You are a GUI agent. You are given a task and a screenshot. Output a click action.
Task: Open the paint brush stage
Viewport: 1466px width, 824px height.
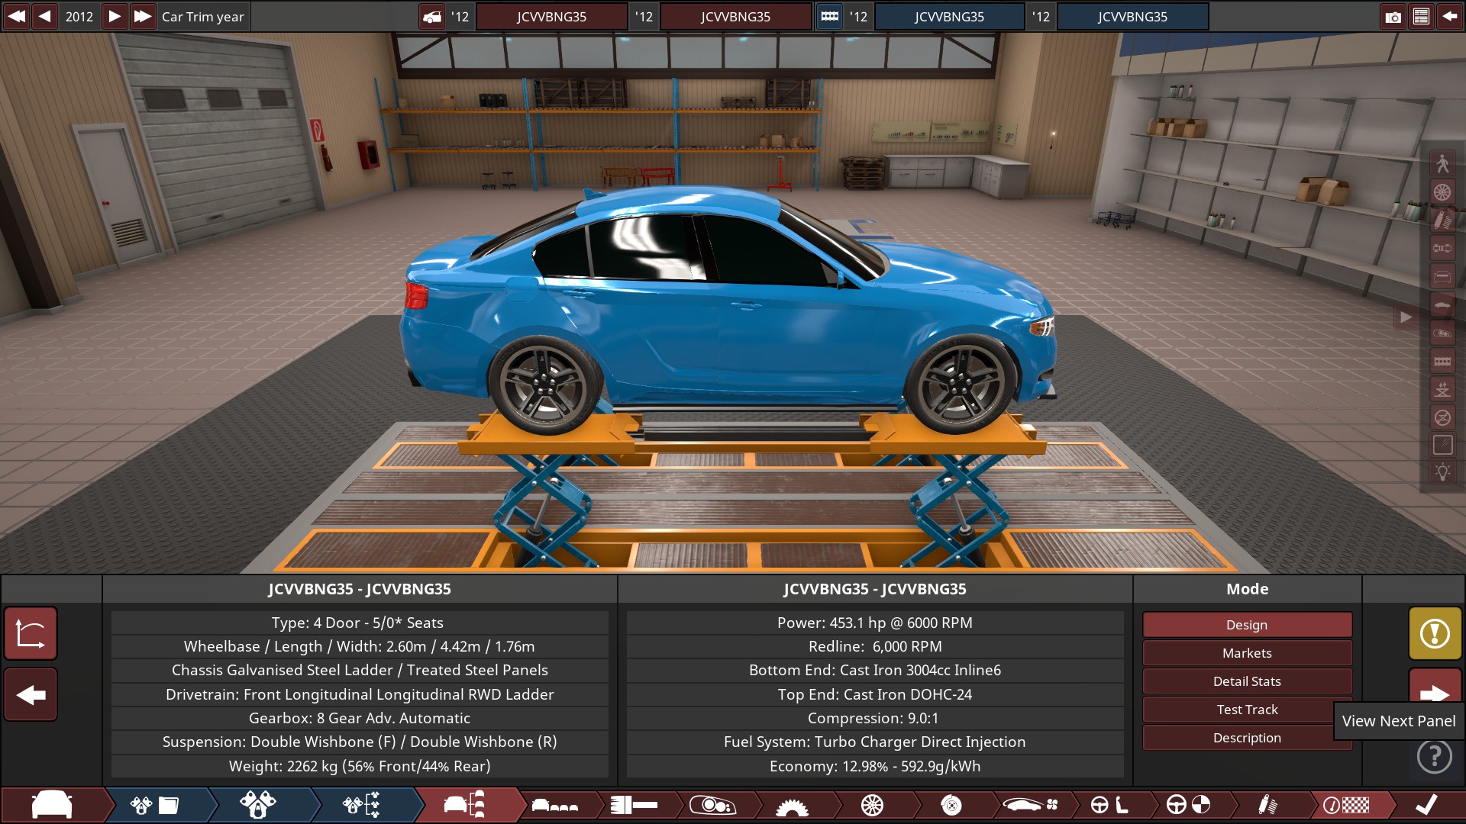pos(634,805)
